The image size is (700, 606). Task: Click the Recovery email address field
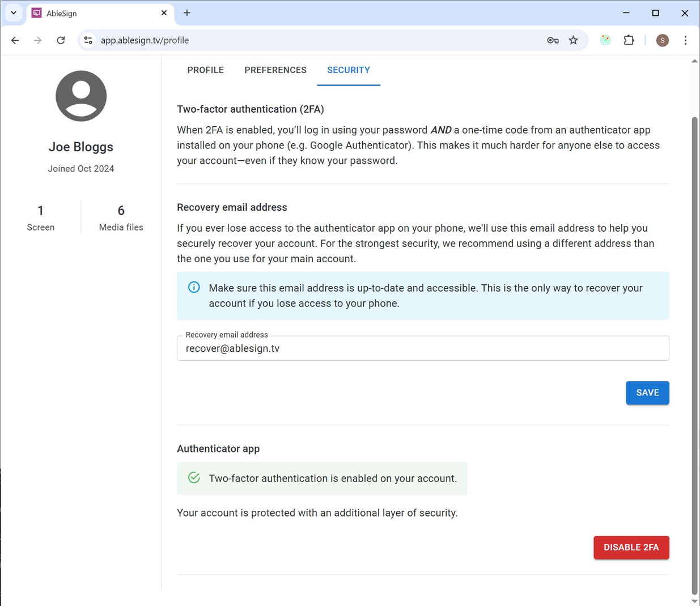click(x=422, y=348)
